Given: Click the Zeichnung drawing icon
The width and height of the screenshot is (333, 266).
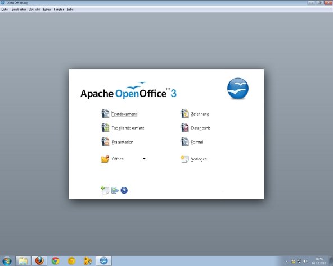Looking at the screenshot, I should [184, 114].
